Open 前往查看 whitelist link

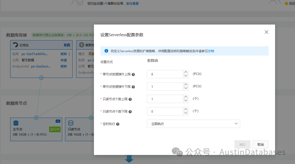point(132,3)
